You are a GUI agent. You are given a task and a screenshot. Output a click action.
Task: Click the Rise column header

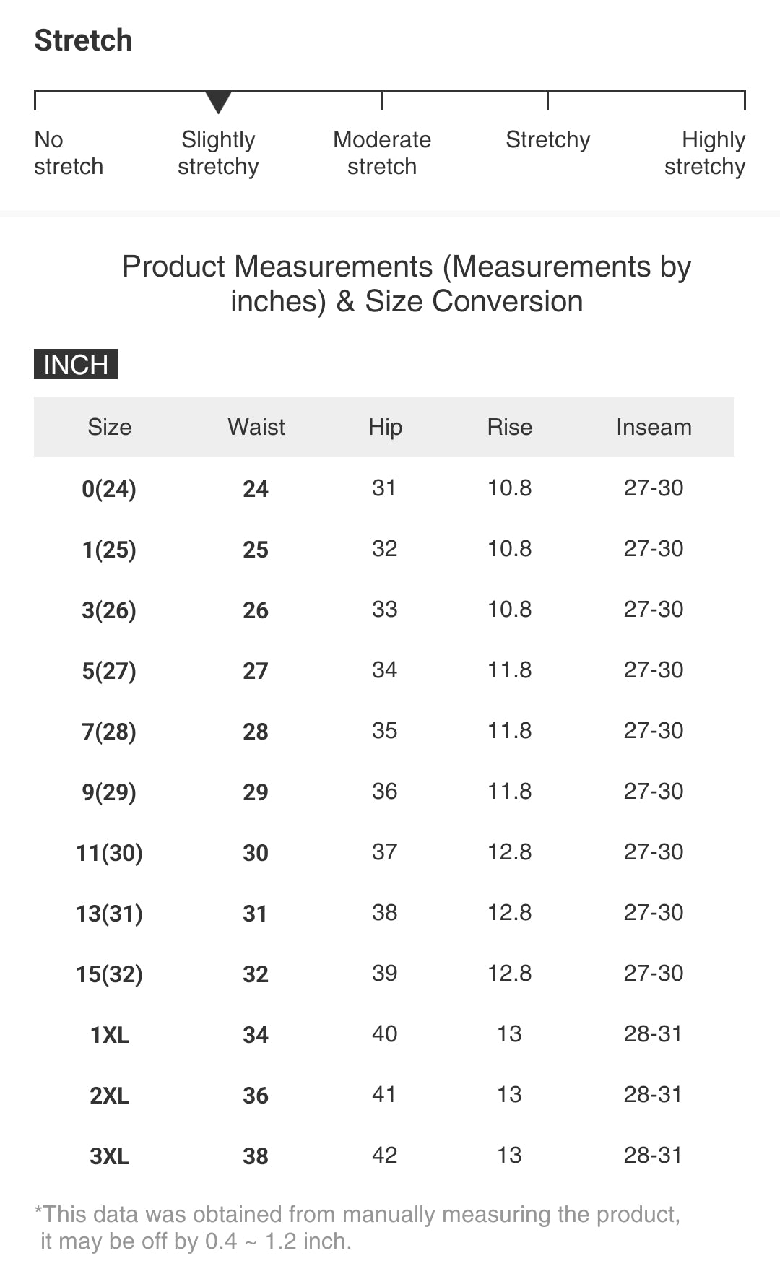tap(509, 427)
